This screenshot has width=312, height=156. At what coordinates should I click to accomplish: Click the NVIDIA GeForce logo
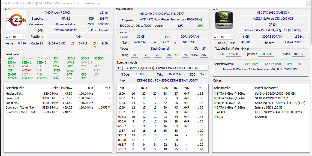224,20
